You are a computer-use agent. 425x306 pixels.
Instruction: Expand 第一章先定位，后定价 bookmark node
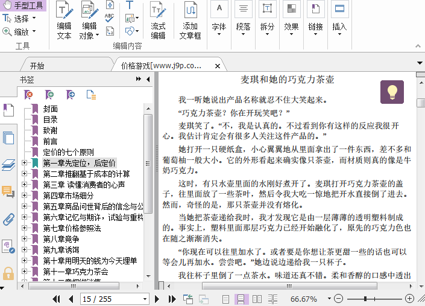pyautogui.click(x=24, y=163)
